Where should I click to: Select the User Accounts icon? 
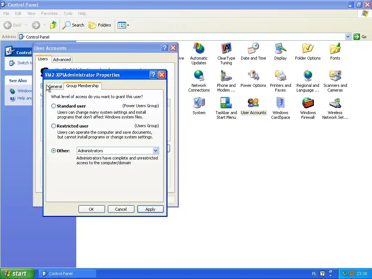253,106
